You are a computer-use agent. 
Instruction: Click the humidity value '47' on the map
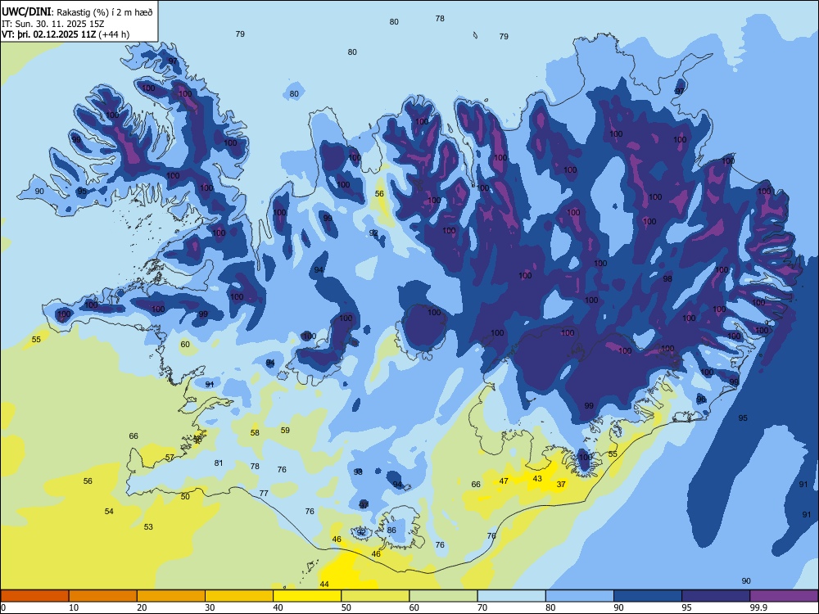tap(504, 481)
